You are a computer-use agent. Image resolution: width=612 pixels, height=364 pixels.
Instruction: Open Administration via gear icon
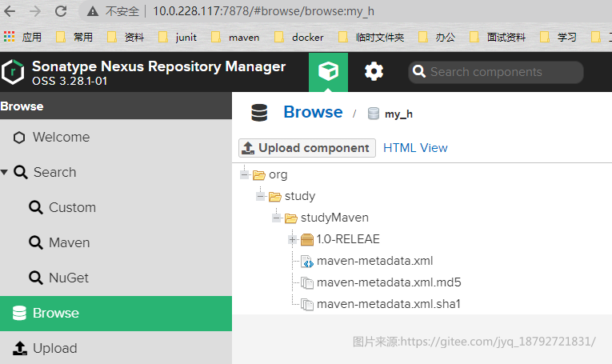[x=374, y=72]
